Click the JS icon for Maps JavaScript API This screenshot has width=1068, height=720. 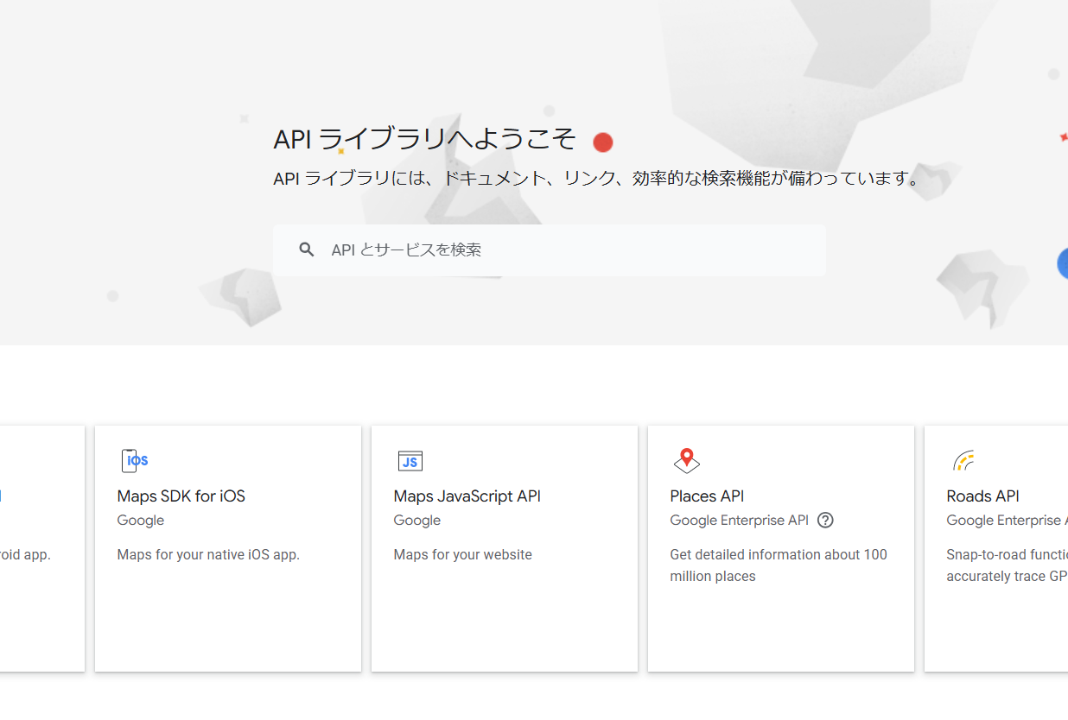click(410, 461)
